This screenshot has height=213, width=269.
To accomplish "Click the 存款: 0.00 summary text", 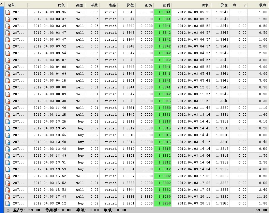I will coord(88,210).
